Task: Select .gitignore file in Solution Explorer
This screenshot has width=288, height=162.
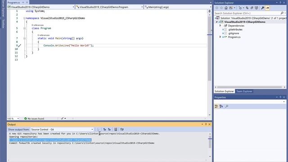Action: (234, 33)
